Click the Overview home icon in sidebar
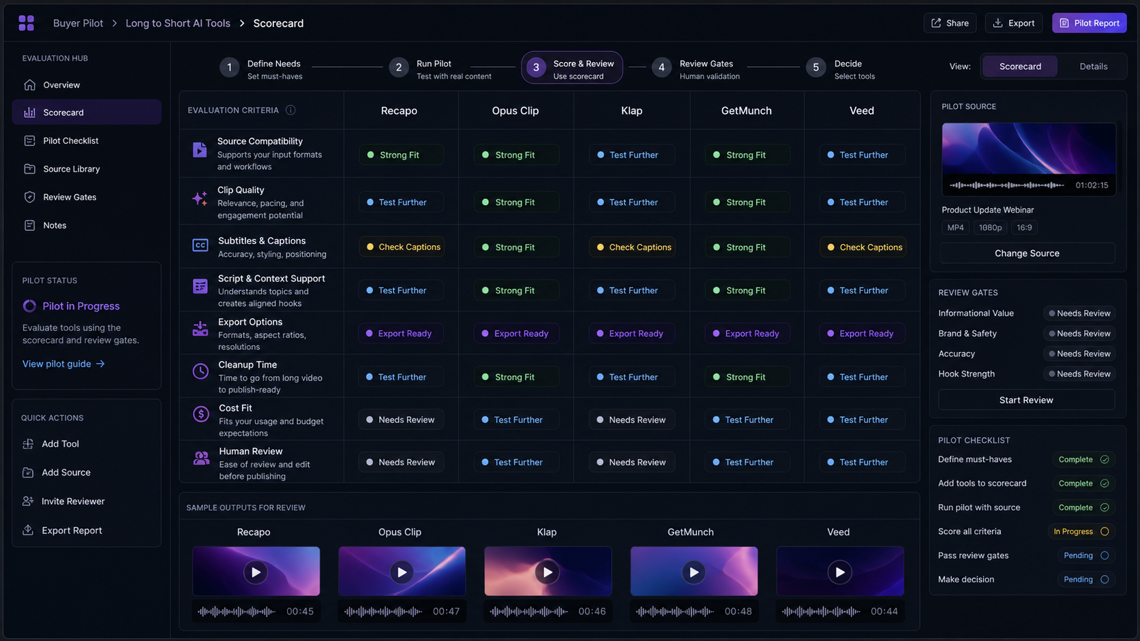The width and height of the screenshot is (1140, 641). pyautogui.click(x=29, y=85)
